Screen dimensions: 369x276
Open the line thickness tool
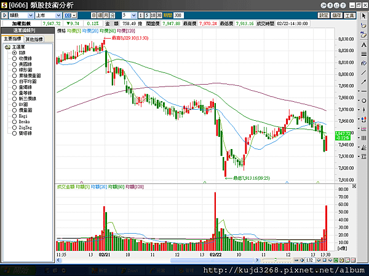coord(363,54)
